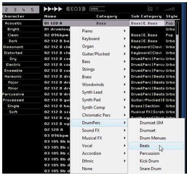Open the Accordion menu item
This screenshot has height=174, width=187.
(x=99, y=153)
